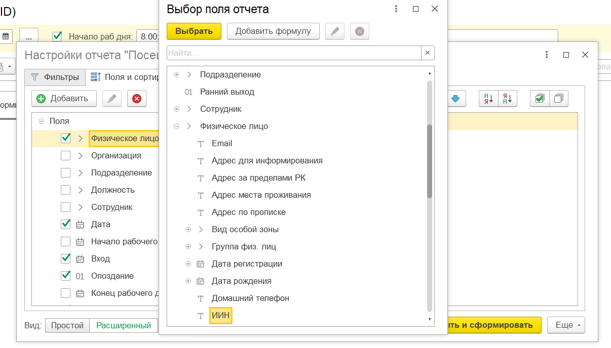This screenshot has width=611, height=348.
Task: Toggle the Начало раб дня checkbox
Action: click(x=58, y=36)
